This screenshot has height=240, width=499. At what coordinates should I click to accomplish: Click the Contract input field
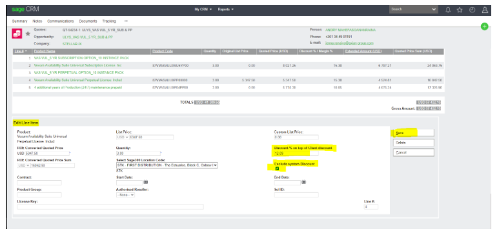(39, 183)
